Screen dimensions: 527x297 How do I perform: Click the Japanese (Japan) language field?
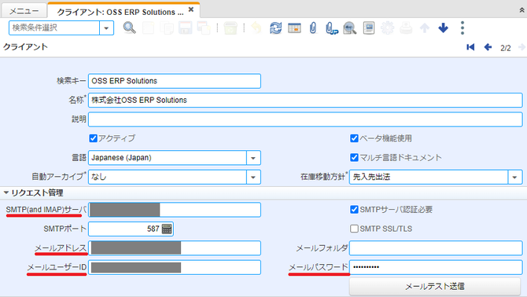168,158
